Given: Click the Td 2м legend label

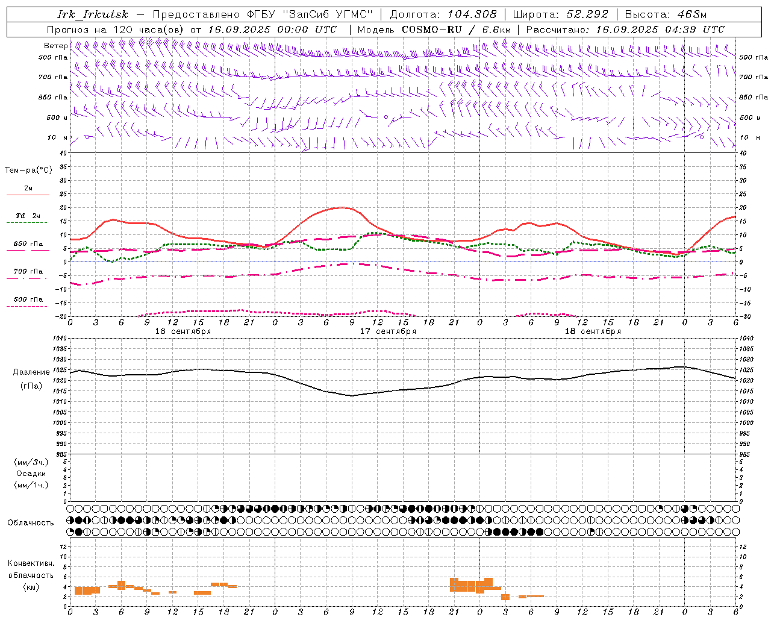Looking at the screenshot, I should coord(28,216).
